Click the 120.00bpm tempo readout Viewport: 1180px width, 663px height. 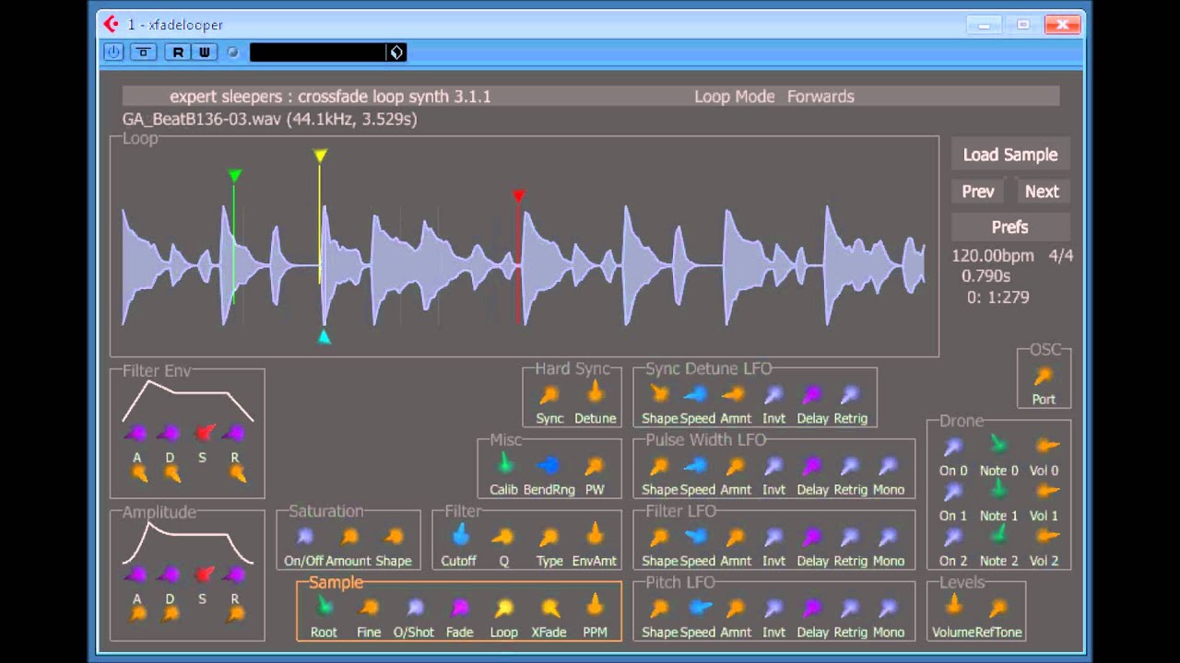pyautogui.click(x=993, y=256)
